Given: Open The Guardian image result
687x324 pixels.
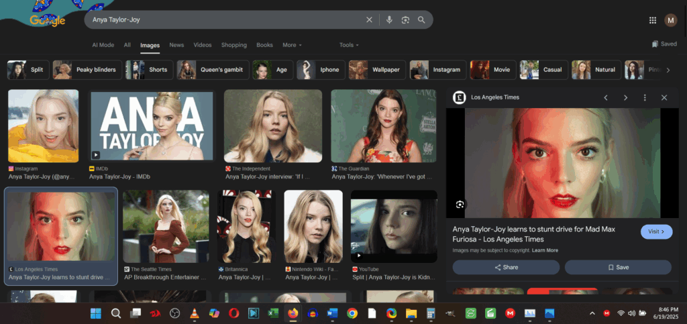Looking at the screenshot, I should [383, 126].
